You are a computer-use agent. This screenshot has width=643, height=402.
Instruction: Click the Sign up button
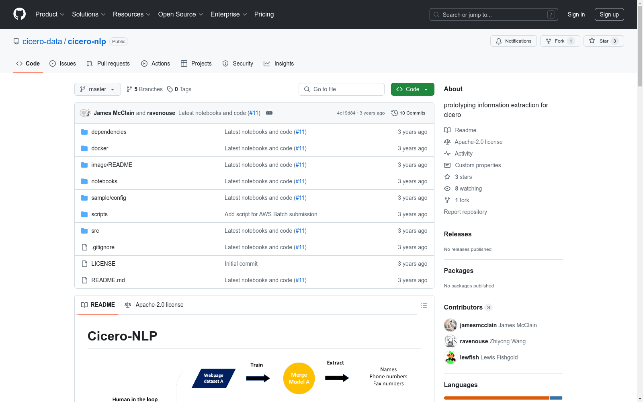609,14
